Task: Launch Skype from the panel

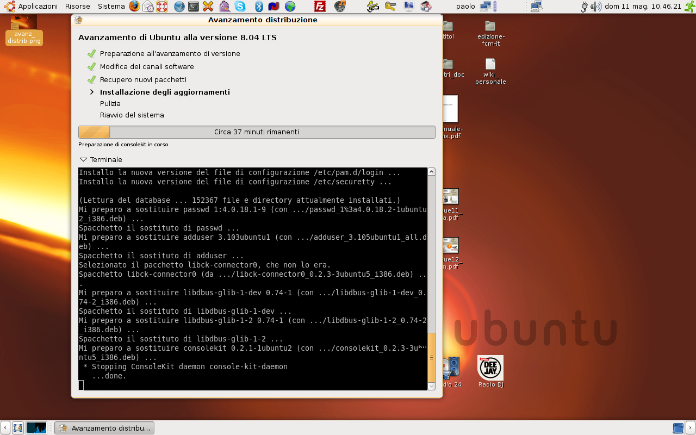Action: [x=240, y=7]
